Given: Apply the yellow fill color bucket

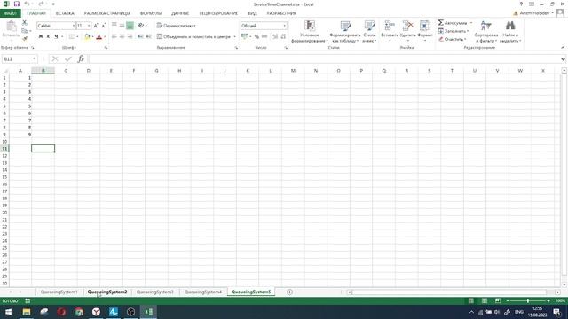Looking at the screenshot, I should coord(87,36).
